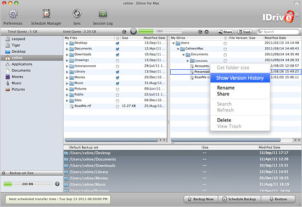Click the File Version column header

[x=238, y=38]
